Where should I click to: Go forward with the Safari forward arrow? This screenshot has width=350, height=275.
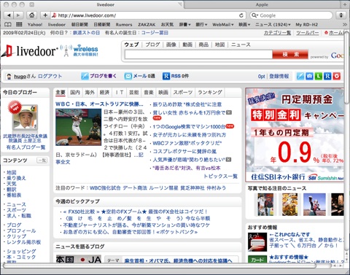point(18,15)
